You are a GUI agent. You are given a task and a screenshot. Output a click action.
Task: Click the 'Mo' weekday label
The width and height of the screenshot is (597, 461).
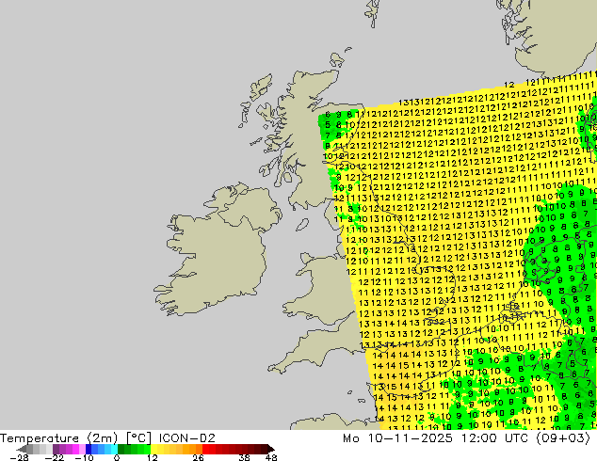351,438
